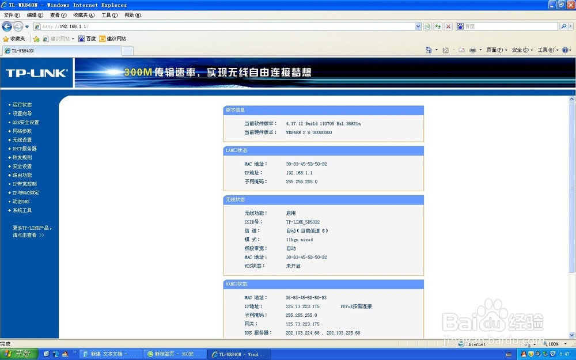576x360 pixels.
Task: Open 运行状态 in router sidebar
Action: click(x=22, y=105)
